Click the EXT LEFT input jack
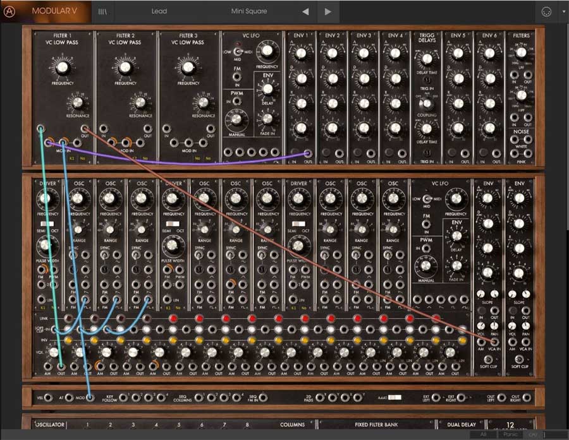569x440 pixels. click(x=436, y=398)
